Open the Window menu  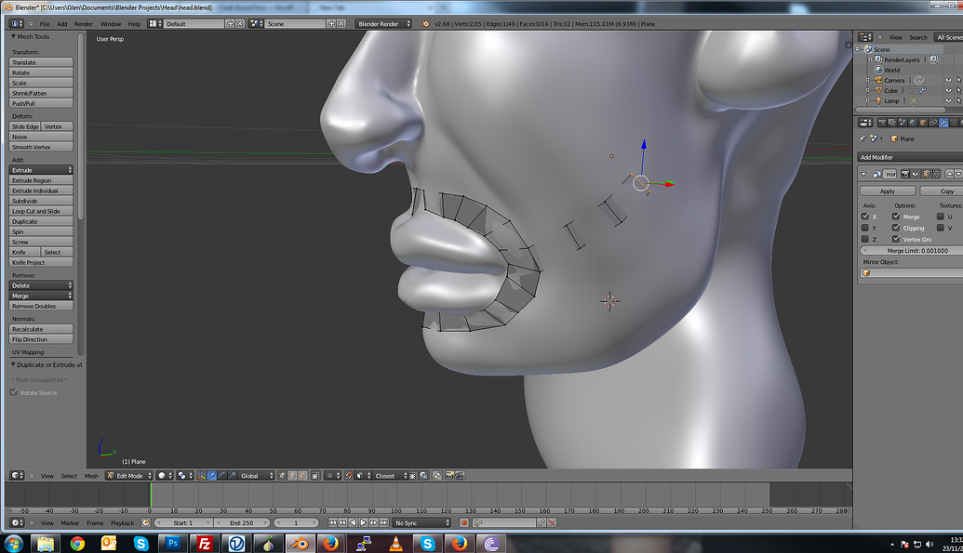(x=111, y=24)
